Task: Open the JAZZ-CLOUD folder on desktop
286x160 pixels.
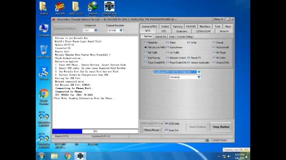Action: (x=76, y=8)
